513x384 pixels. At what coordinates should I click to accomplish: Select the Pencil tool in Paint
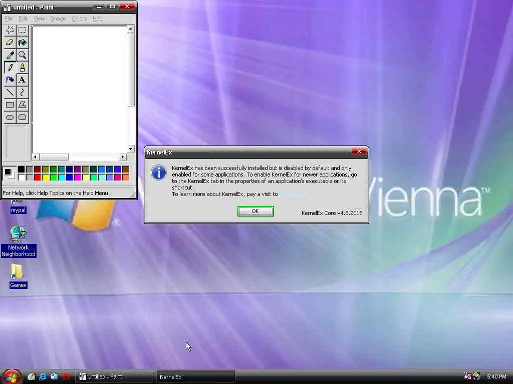[10, 67]
